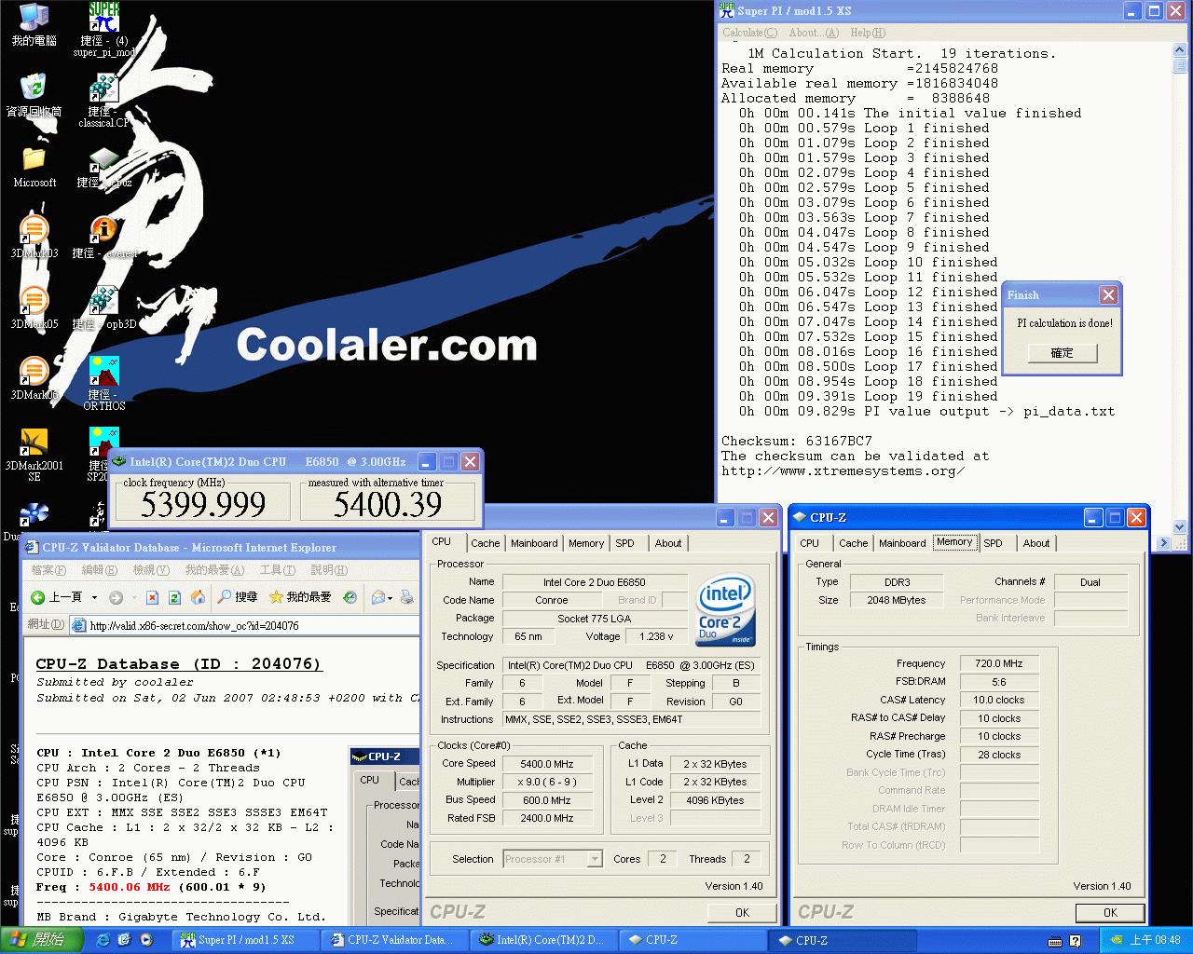The image size is (1193, 954).
Task: Click the IE Home icon
Action: 198,597
